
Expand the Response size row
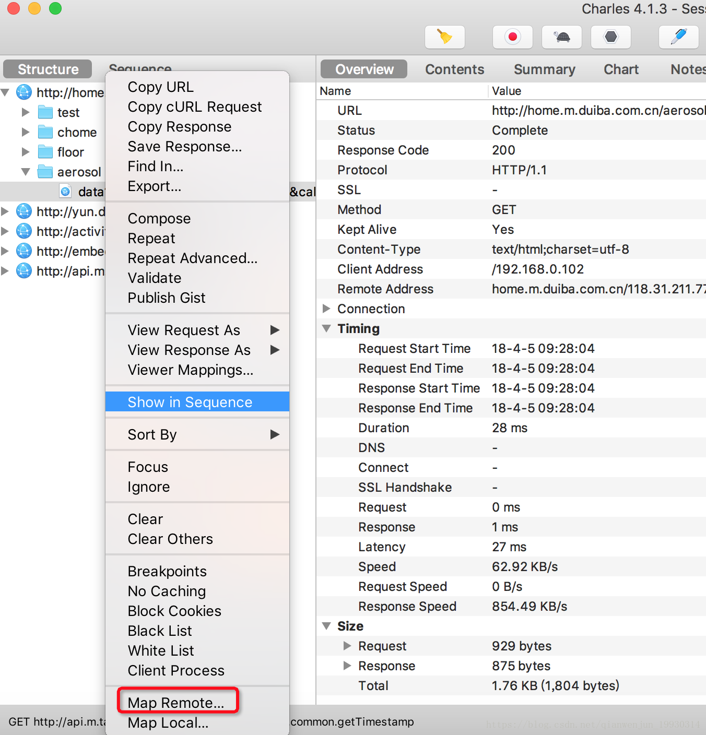tap(347, 666)
